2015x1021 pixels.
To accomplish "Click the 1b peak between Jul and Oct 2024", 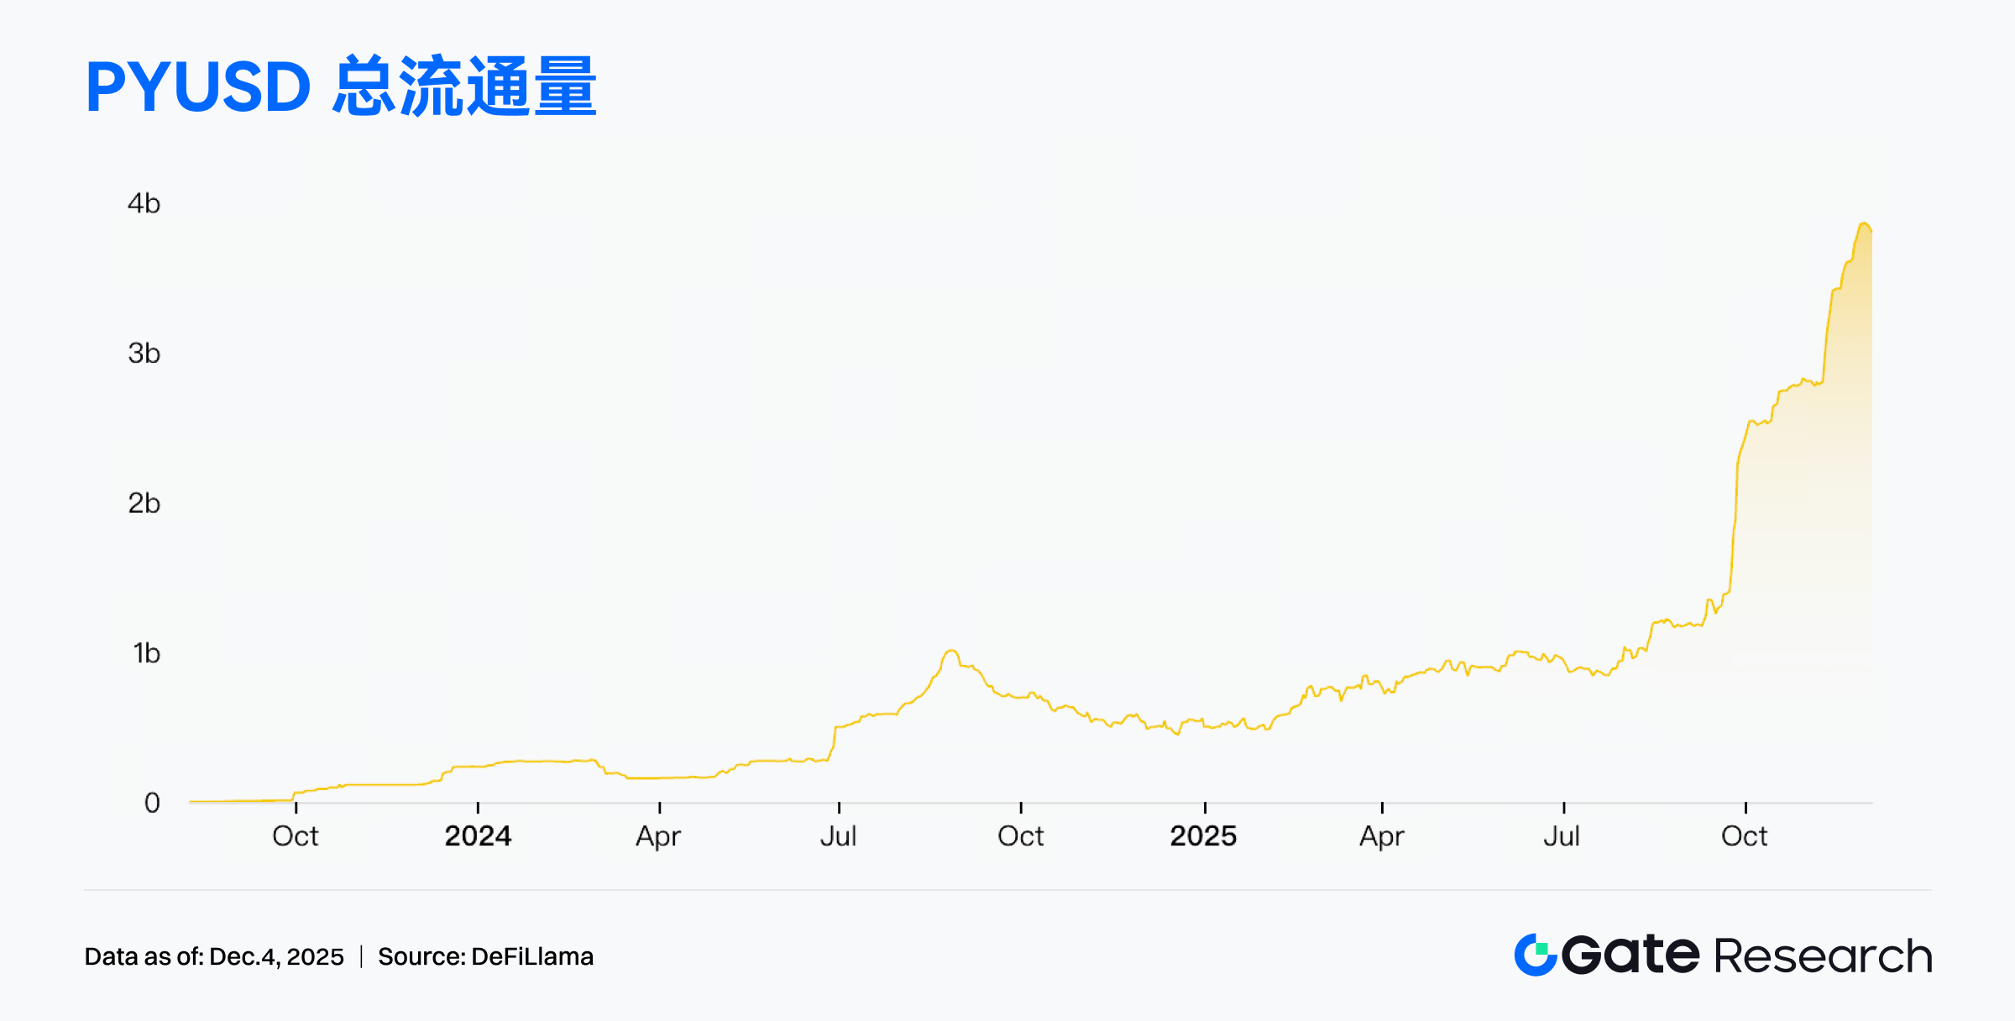I will coord(951,651).
